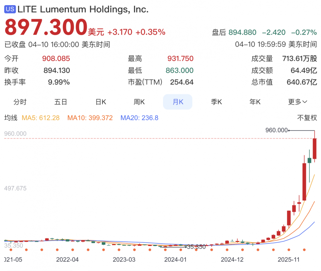The width and height of the screenshot is (321, 271).
Task: Select the rightmost red monthly candlestick
Action: [x=315, y=148]
